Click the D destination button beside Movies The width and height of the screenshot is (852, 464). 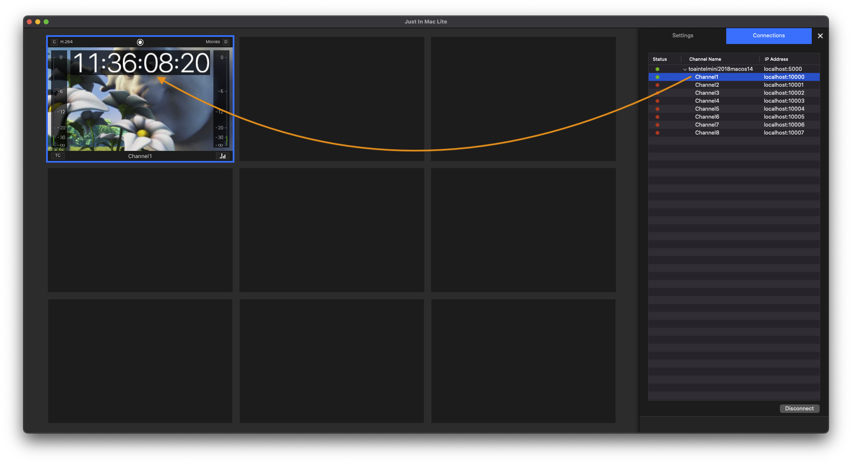[x=226, y=42]
